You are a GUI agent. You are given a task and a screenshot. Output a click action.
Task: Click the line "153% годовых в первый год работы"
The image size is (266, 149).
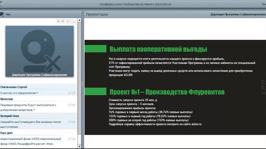tap(150, 116)
